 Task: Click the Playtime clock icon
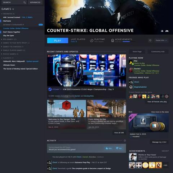92,41
